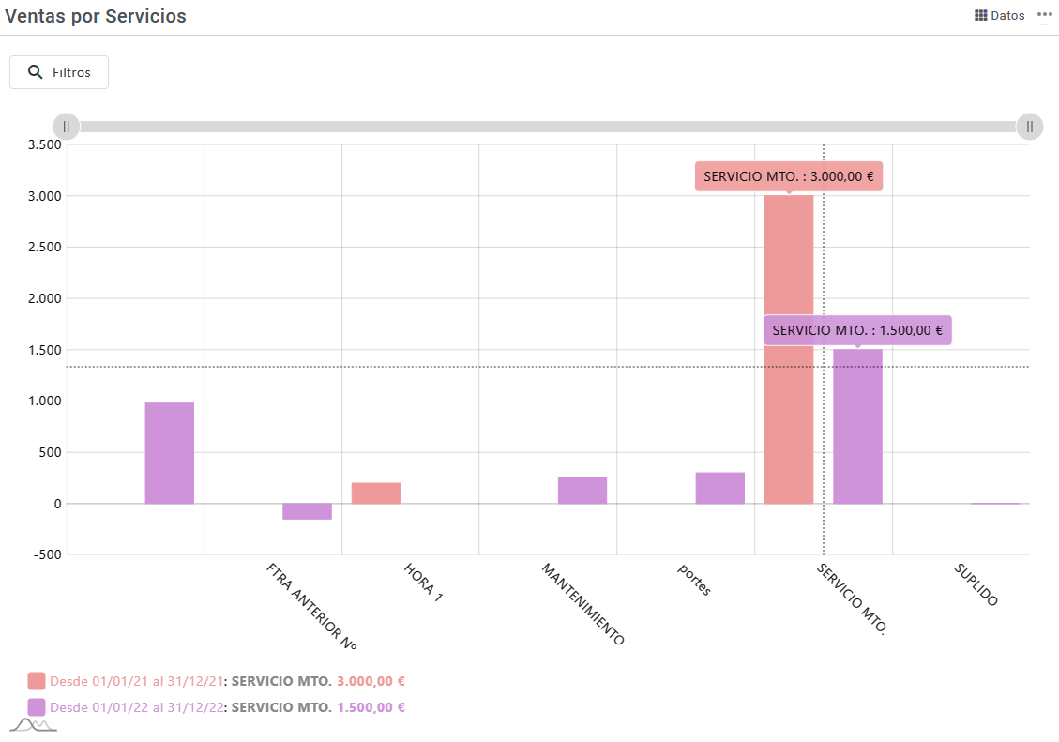This screenshot has height=742, width=1059.
Task: Click the 'Desde 01/01/21 al 31/12/21' legend label
Action: point(136,681)
